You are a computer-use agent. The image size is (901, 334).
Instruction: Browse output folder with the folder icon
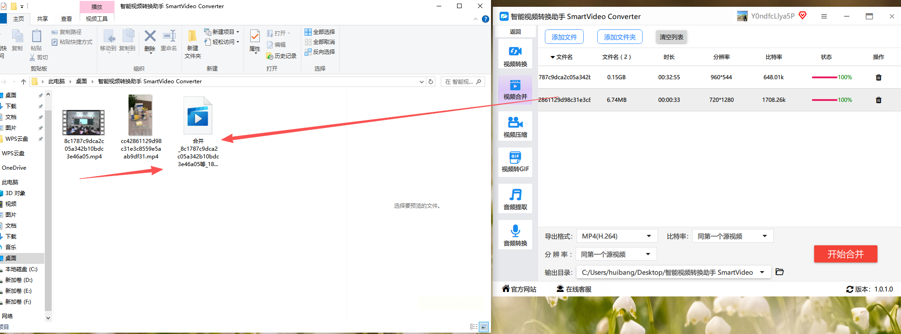click(779, 272)
